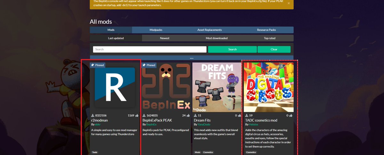Click the Cosmetics tag on Dream Fits

208,152
